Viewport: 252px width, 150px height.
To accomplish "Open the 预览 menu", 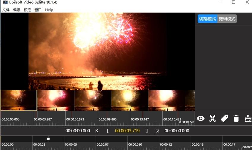I will (x=27, y=10).
